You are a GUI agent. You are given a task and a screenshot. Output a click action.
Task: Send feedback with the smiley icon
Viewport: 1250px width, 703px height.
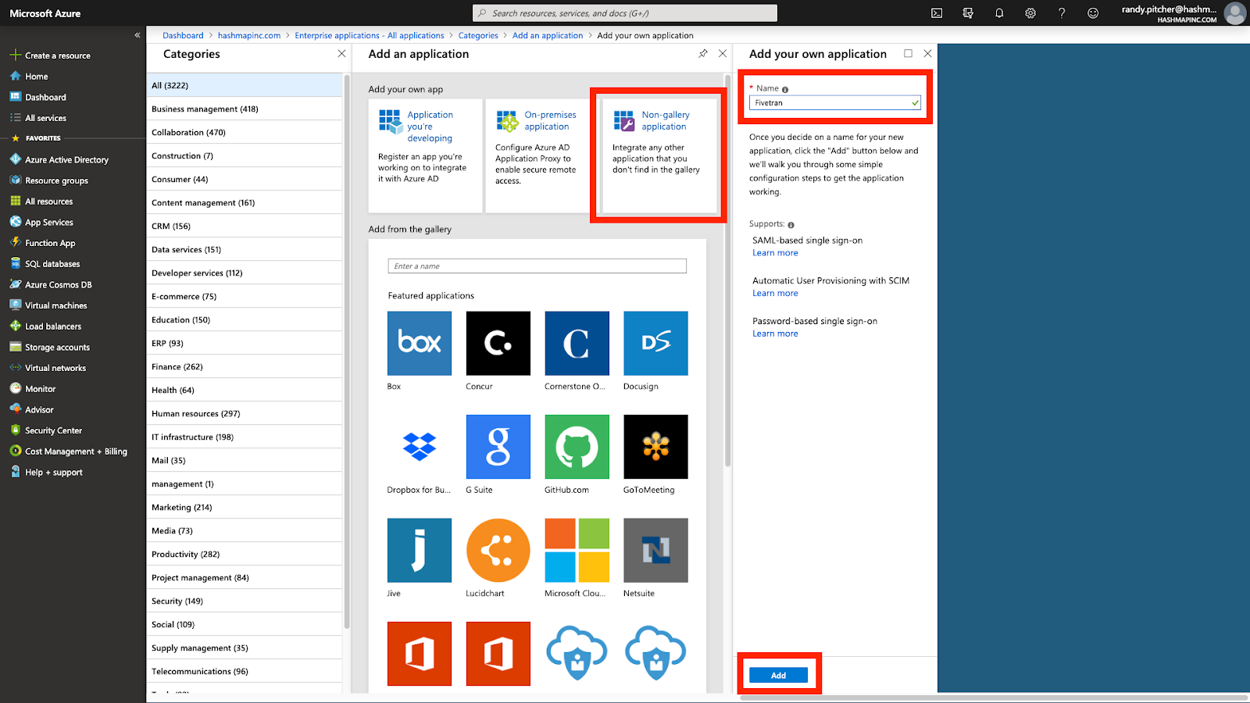(1093, 13)
